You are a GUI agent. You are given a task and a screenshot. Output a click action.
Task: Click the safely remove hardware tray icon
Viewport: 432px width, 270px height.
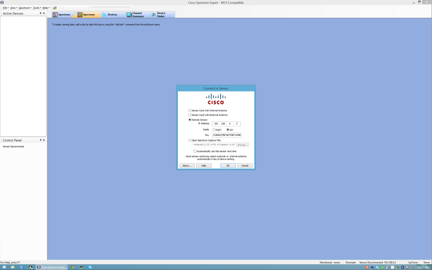click(397, 267)
